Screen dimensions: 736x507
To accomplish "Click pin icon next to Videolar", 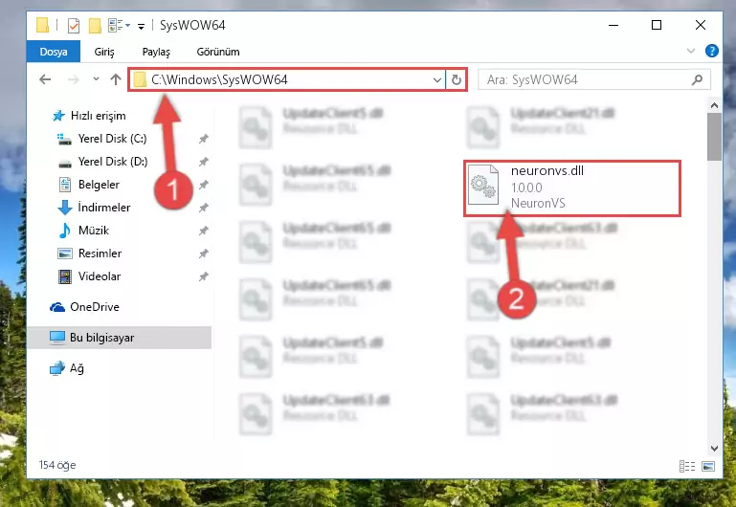I will (203, 276).
